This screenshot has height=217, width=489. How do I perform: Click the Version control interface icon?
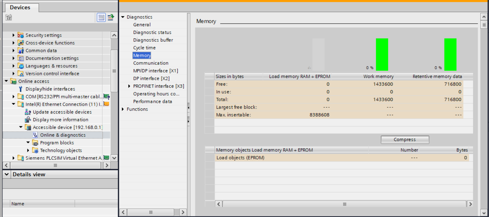tap(21, 74)
